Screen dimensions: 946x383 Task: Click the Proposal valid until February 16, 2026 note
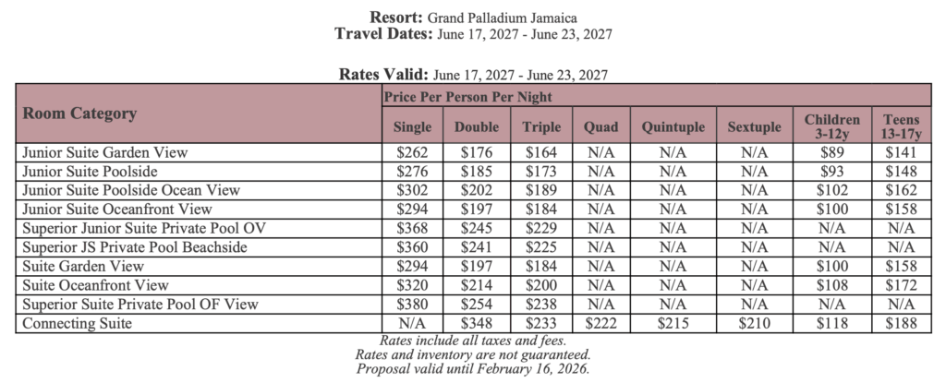472,369
